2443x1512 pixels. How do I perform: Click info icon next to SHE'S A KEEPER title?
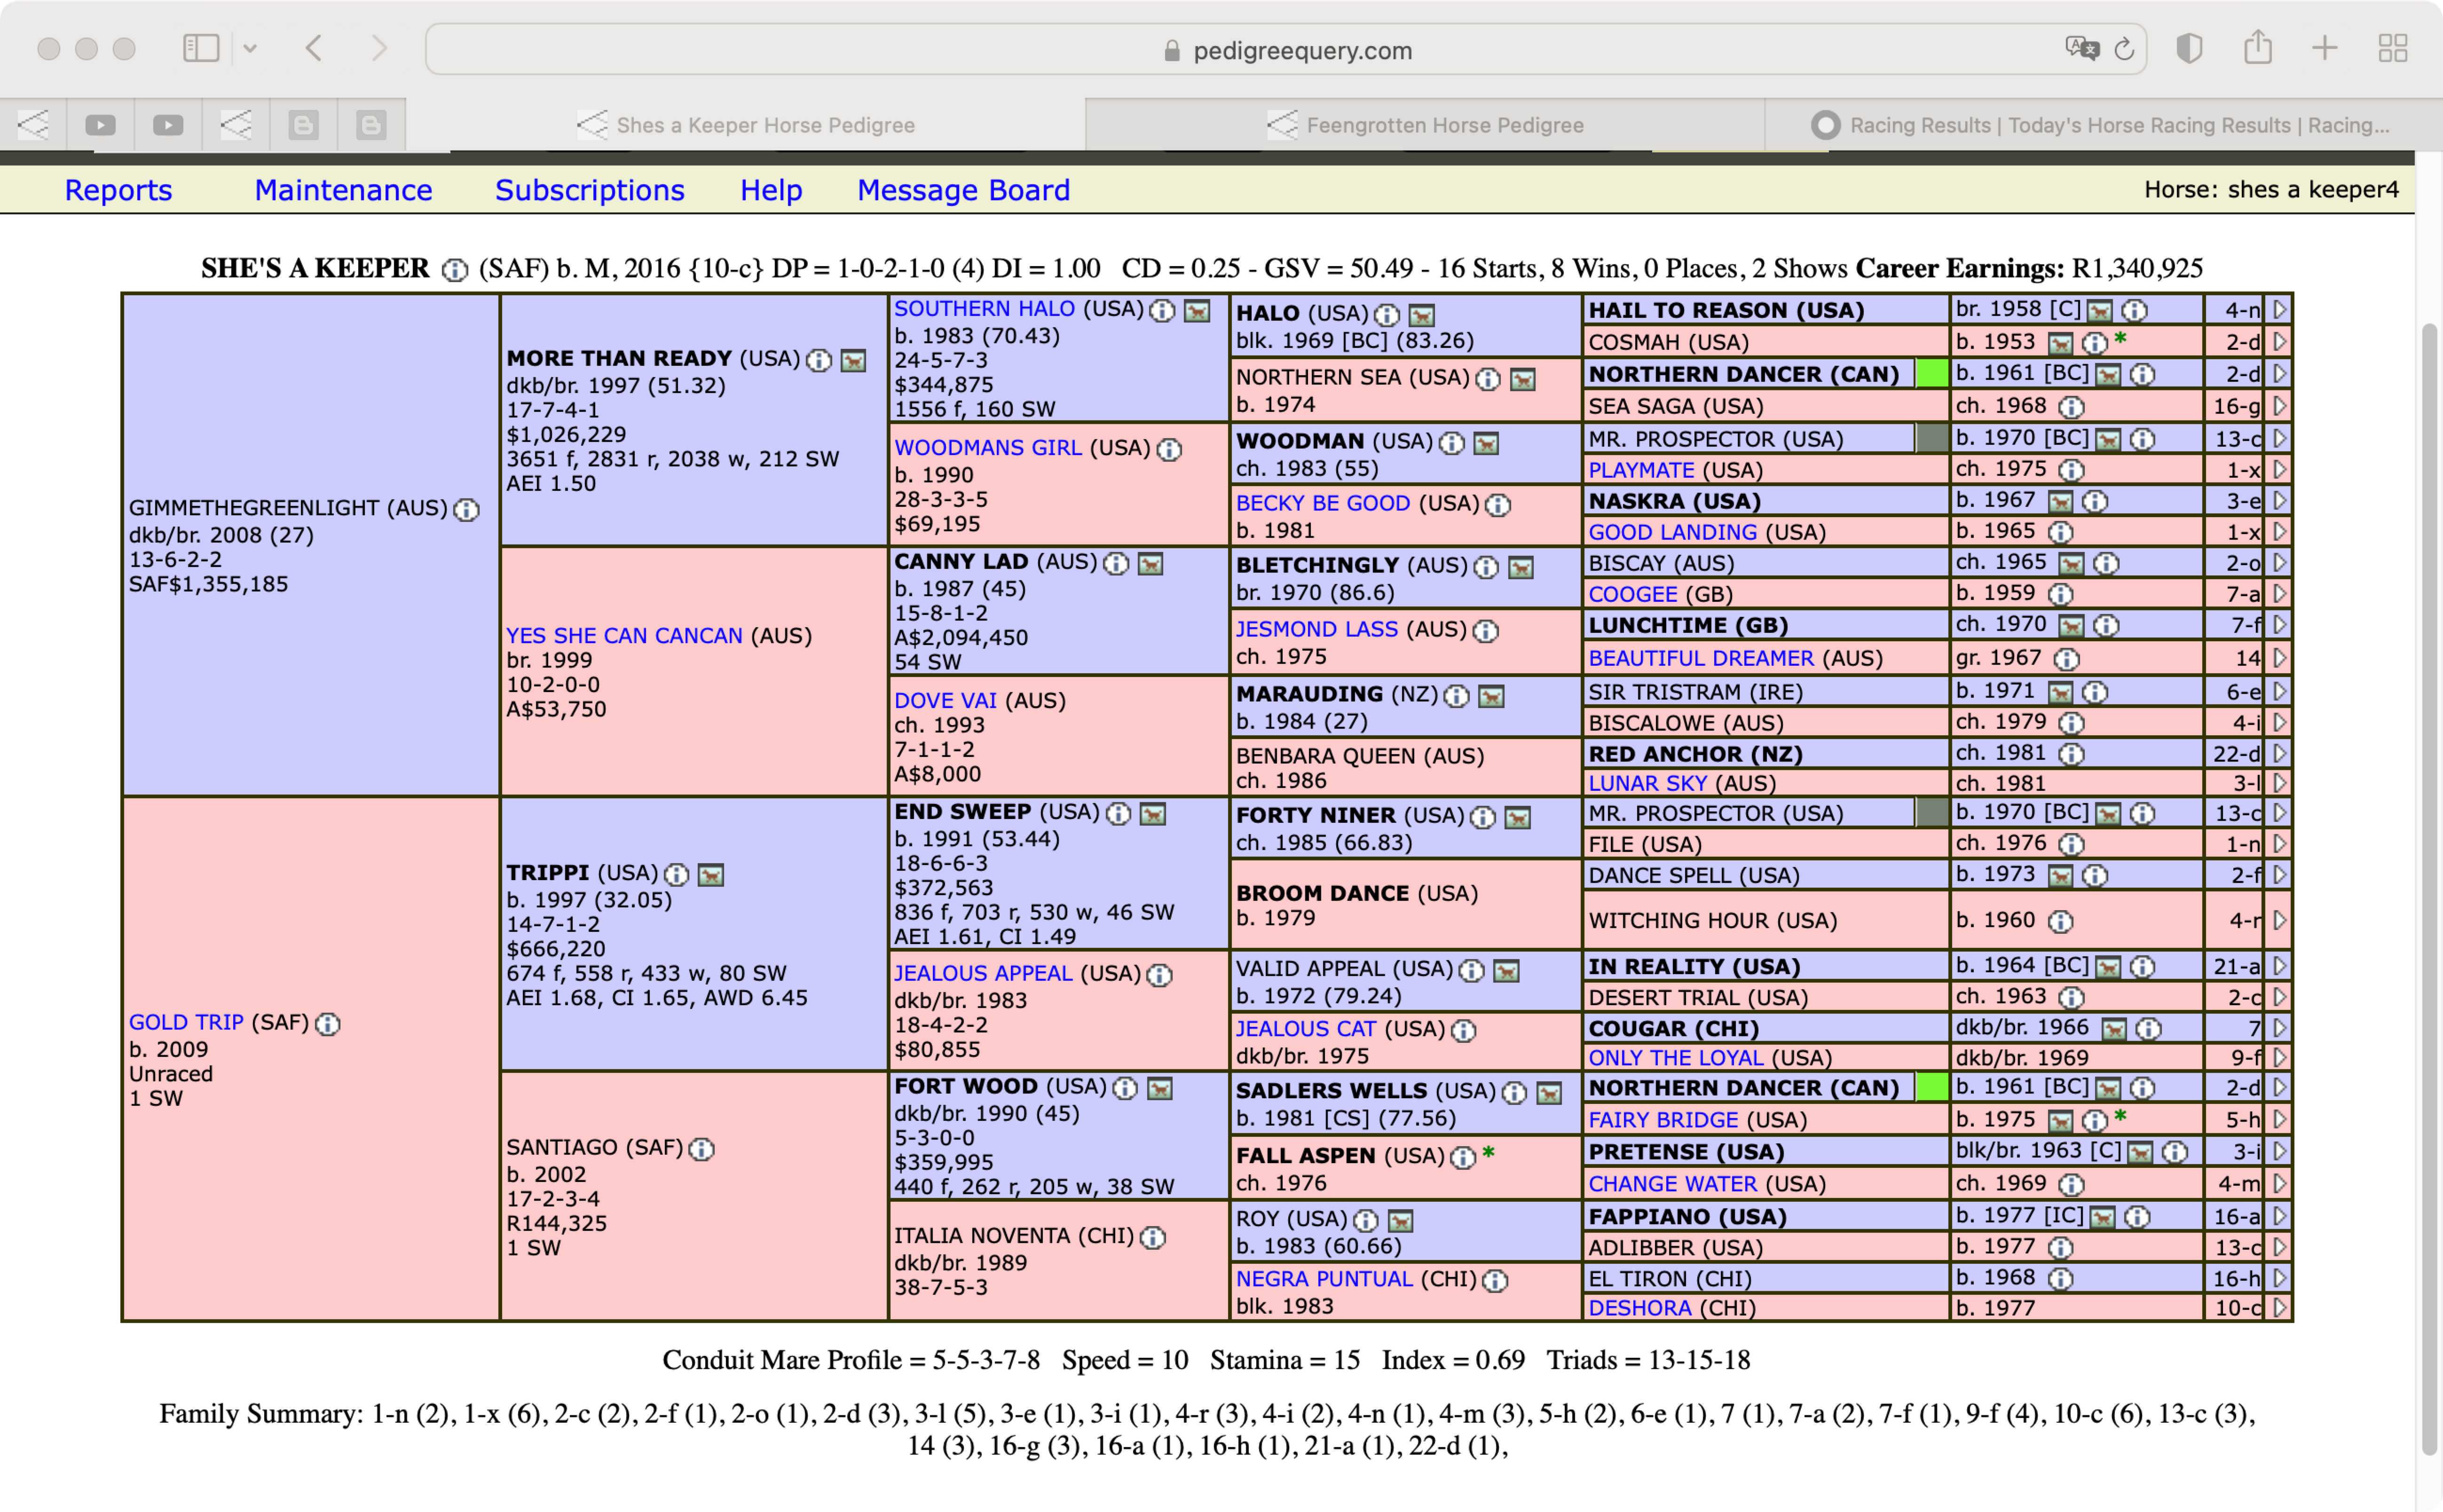455,270
